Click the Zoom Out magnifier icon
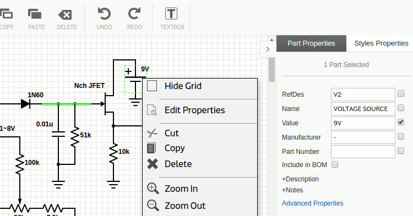This screenshot has width=413, height=216. (153, 205)
